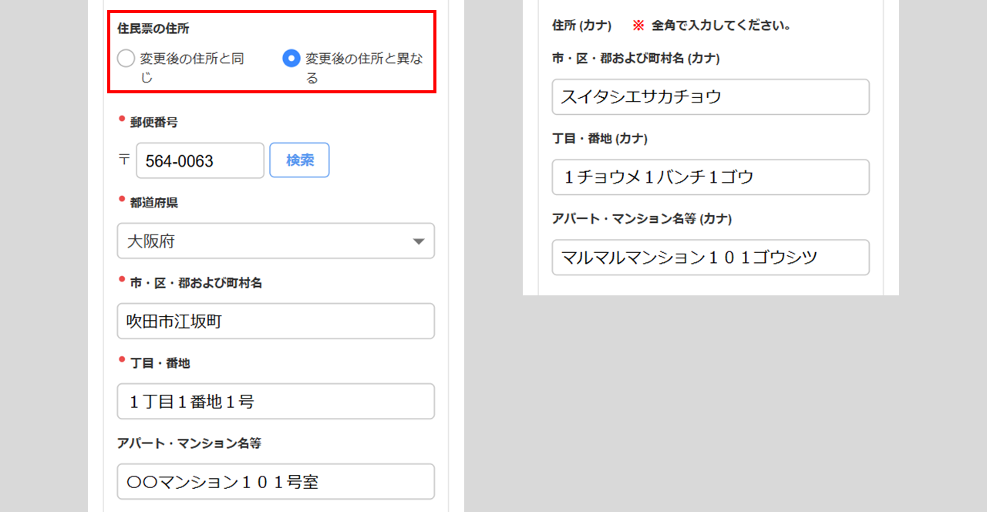
Task: Select the １丁目１番地１号 address field
Action: click(x=275, y=401)
